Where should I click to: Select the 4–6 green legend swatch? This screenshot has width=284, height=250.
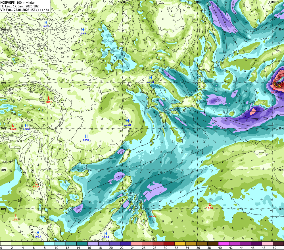pos(28,243)
